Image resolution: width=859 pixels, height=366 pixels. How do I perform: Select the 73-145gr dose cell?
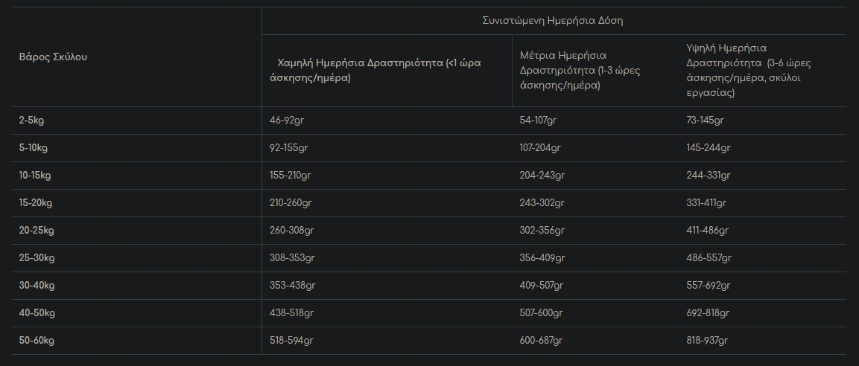[x=705, y=121]
